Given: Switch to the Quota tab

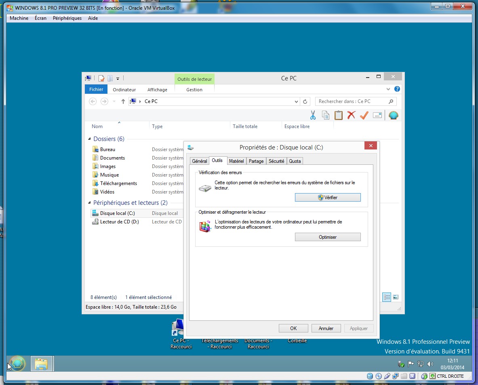Looking at the screenshot, I should 295,161.
